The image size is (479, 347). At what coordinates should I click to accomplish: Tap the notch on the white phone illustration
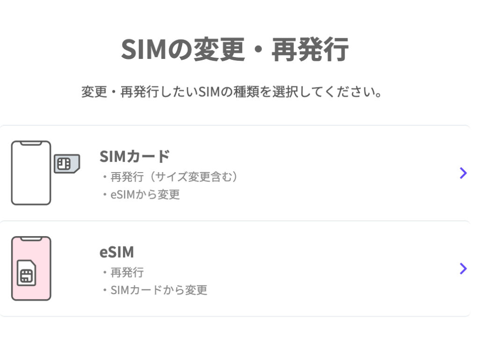point(31,144)
